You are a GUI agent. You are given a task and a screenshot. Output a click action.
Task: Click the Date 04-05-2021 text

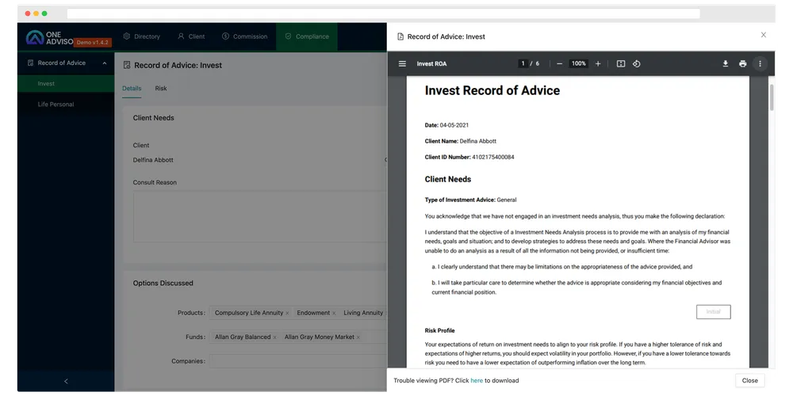pos(446,125)
